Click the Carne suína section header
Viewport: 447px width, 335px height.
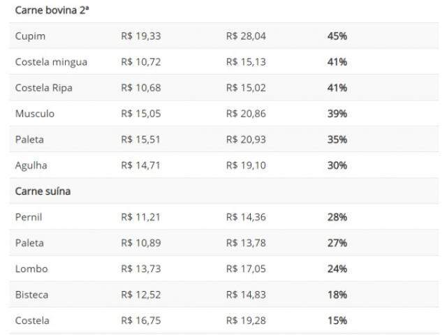43,191
